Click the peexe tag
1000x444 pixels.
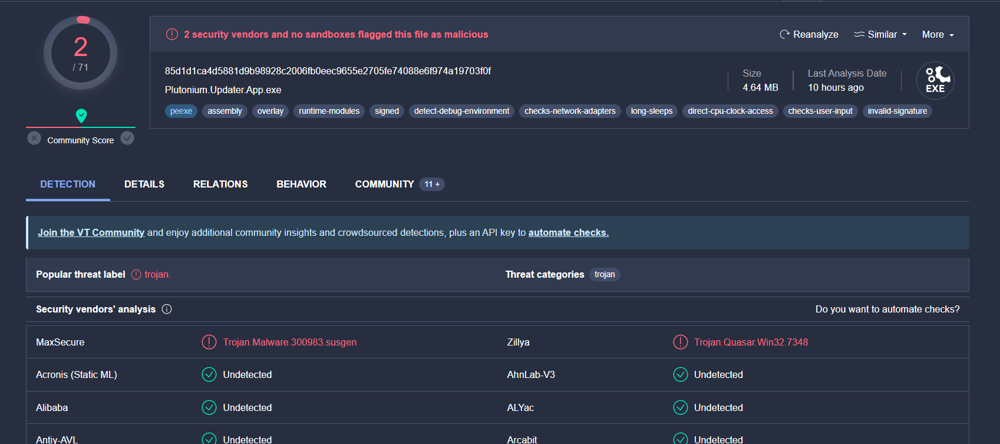tap(181, 111)
